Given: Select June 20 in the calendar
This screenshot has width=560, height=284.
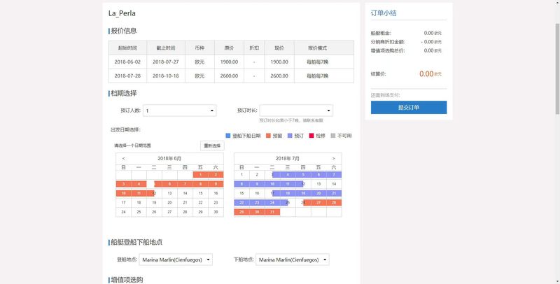Looking at the screenshot, I should (x=169, y=203).
